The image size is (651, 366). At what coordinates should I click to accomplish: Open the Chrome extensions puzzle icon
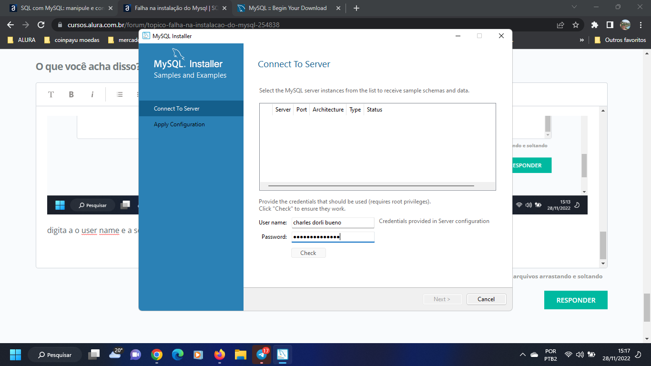pos(595,25)
